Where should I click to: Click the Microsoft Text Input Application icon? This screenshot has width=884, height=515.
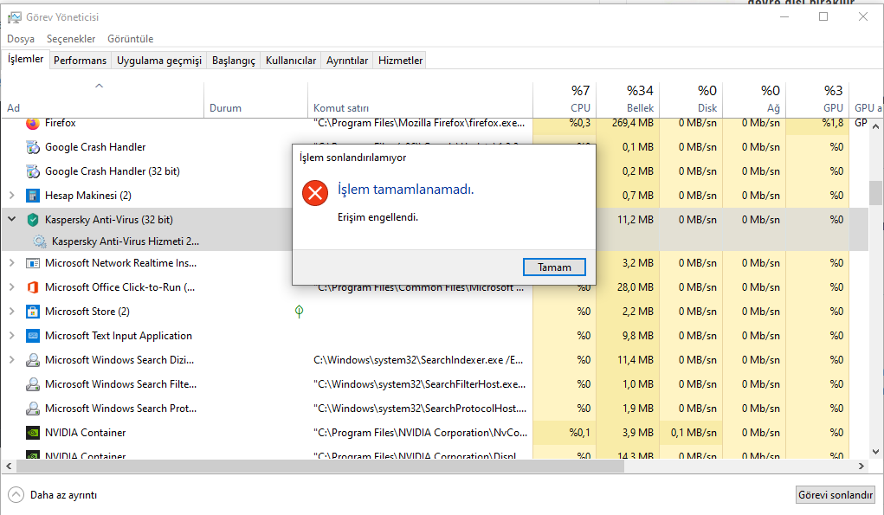(x=33, y=336)
